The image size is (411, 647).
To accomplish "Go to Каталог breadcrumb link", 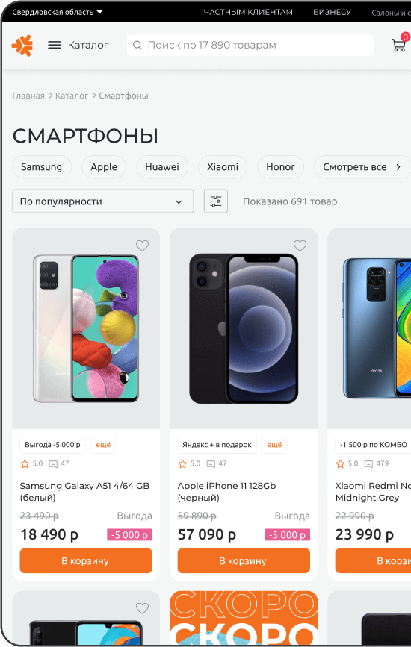I will point(72,96).
